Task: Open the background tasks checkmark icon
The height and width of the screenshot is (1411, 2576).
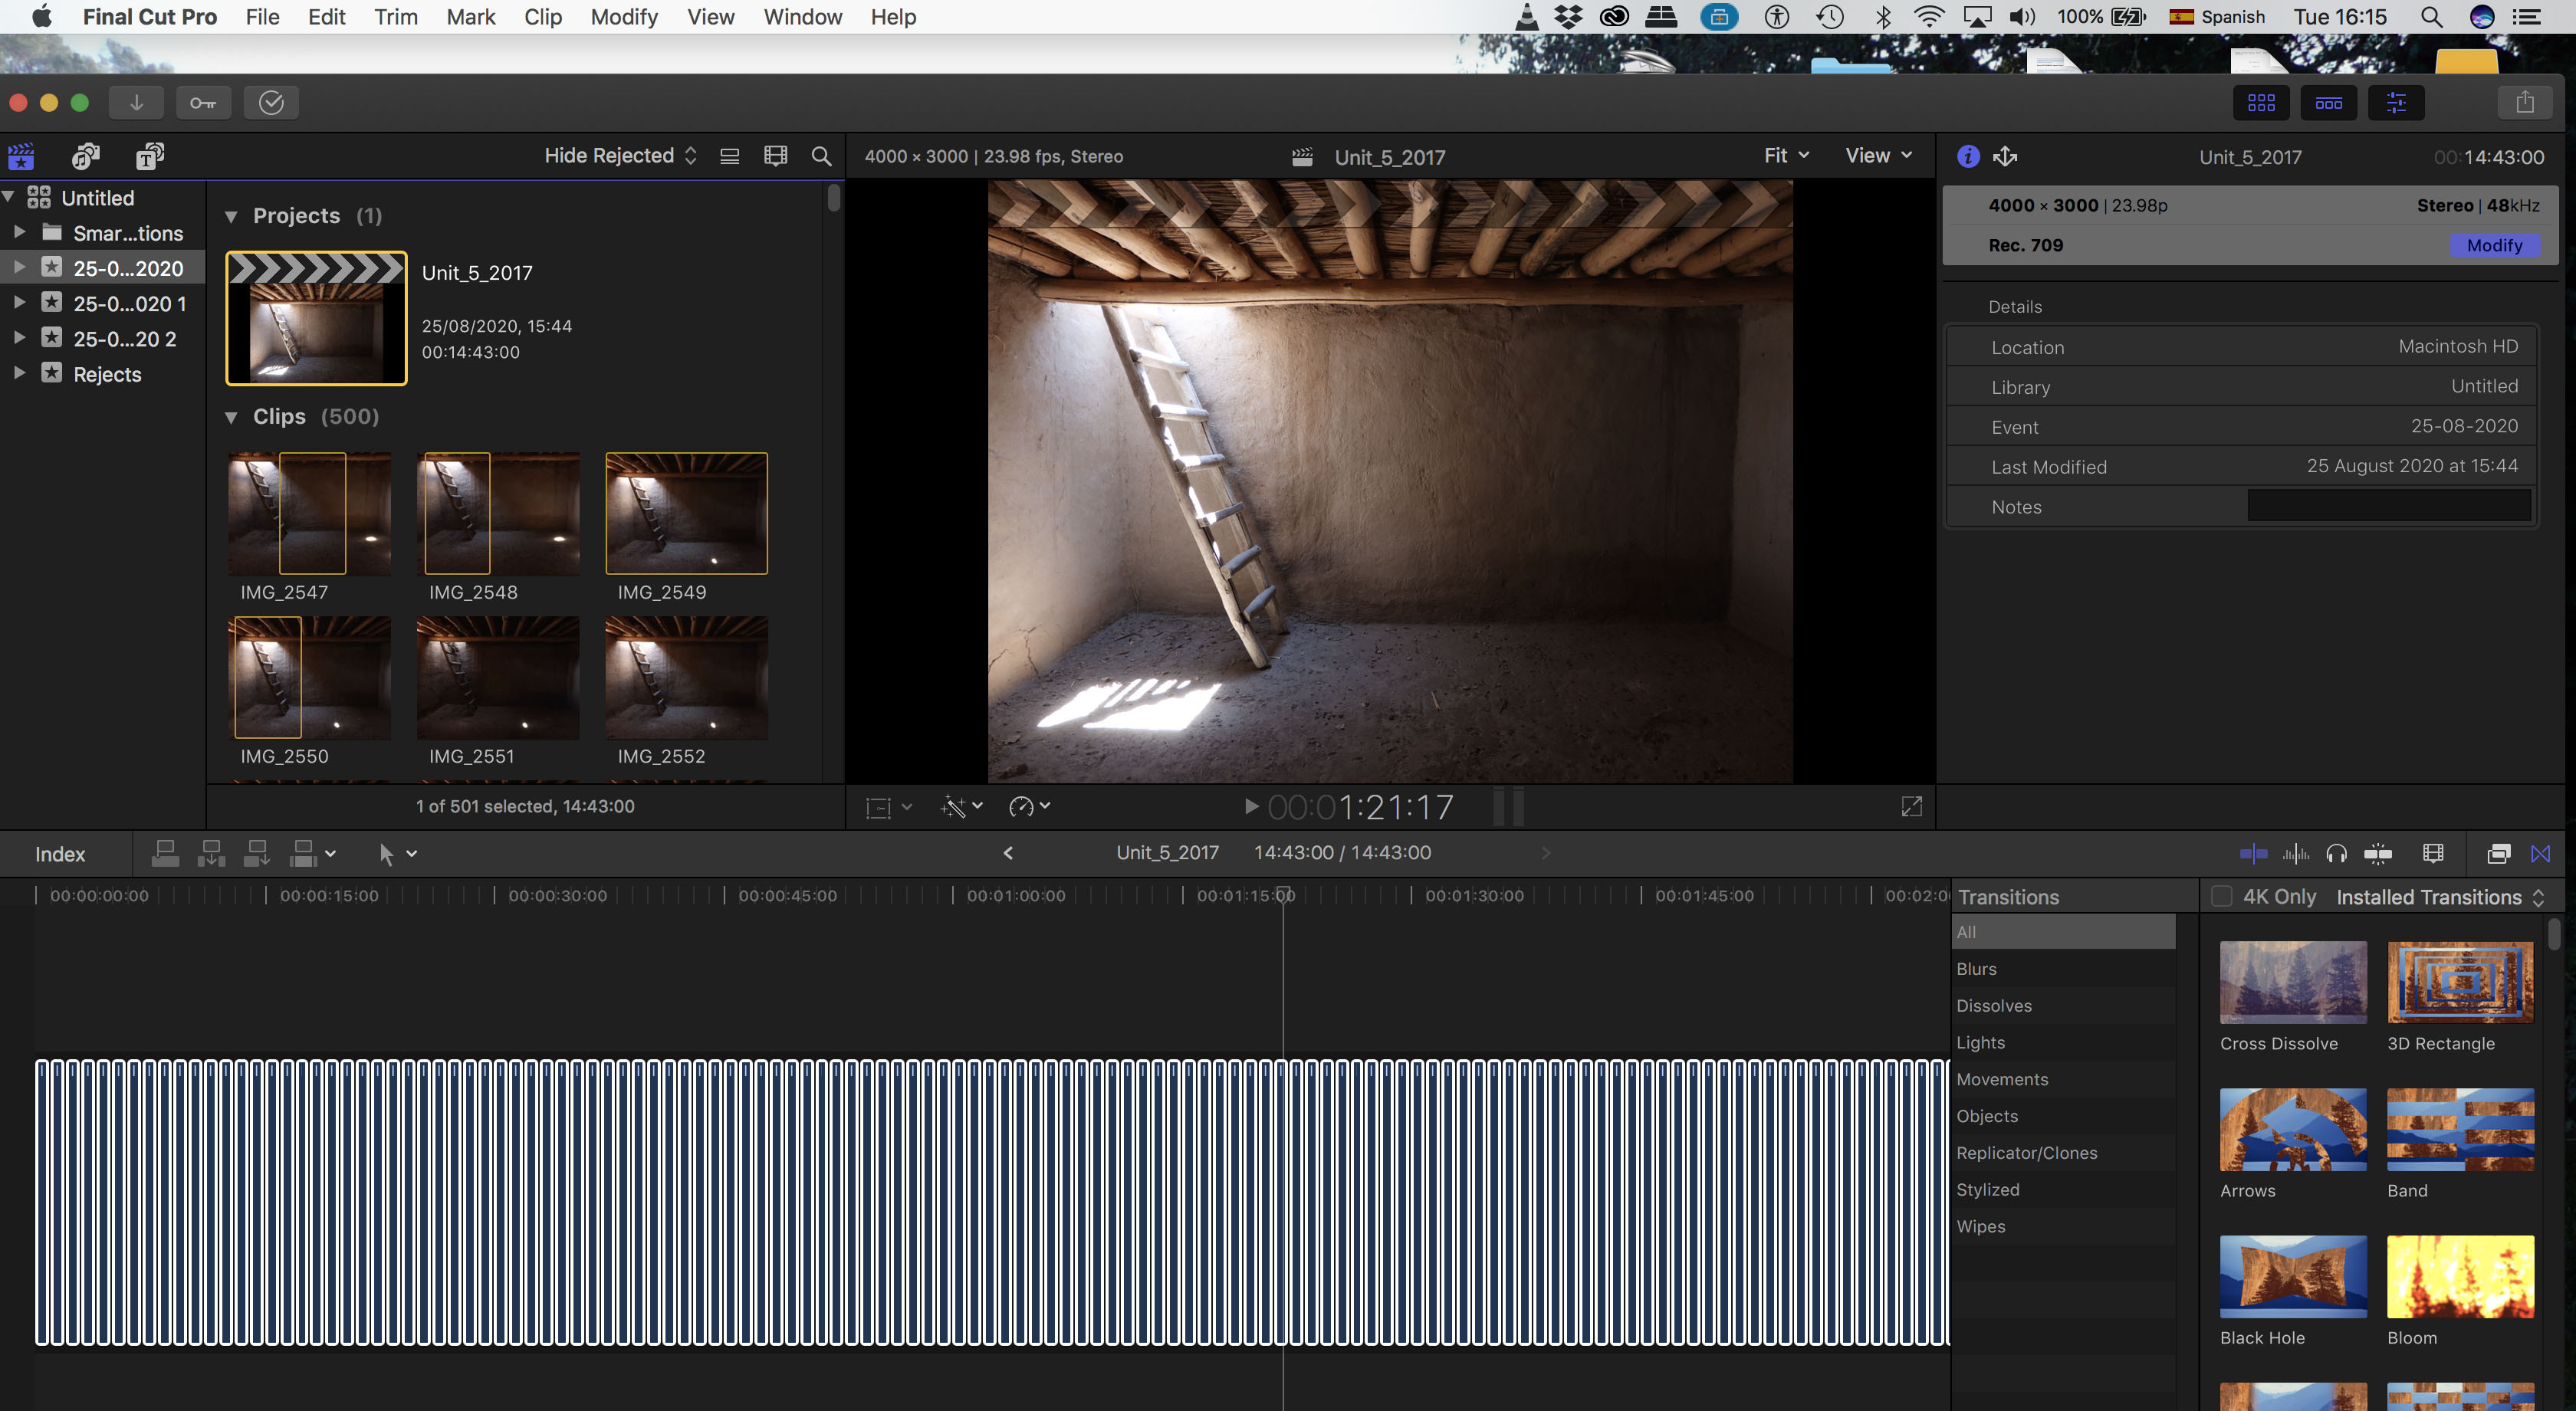Action: (271, 102)
